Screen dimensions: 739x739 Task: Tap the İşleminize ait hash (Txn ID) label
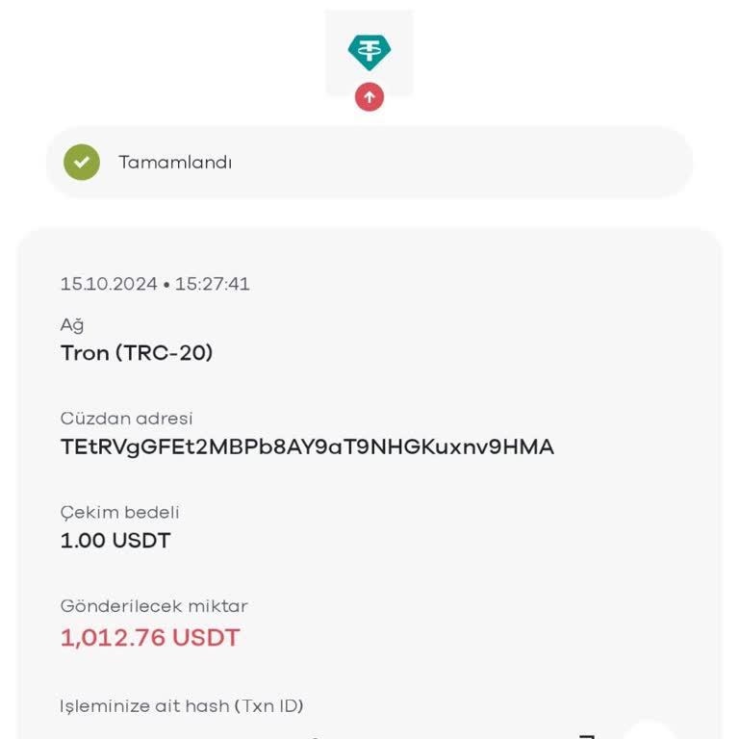[x=182, y=706]
